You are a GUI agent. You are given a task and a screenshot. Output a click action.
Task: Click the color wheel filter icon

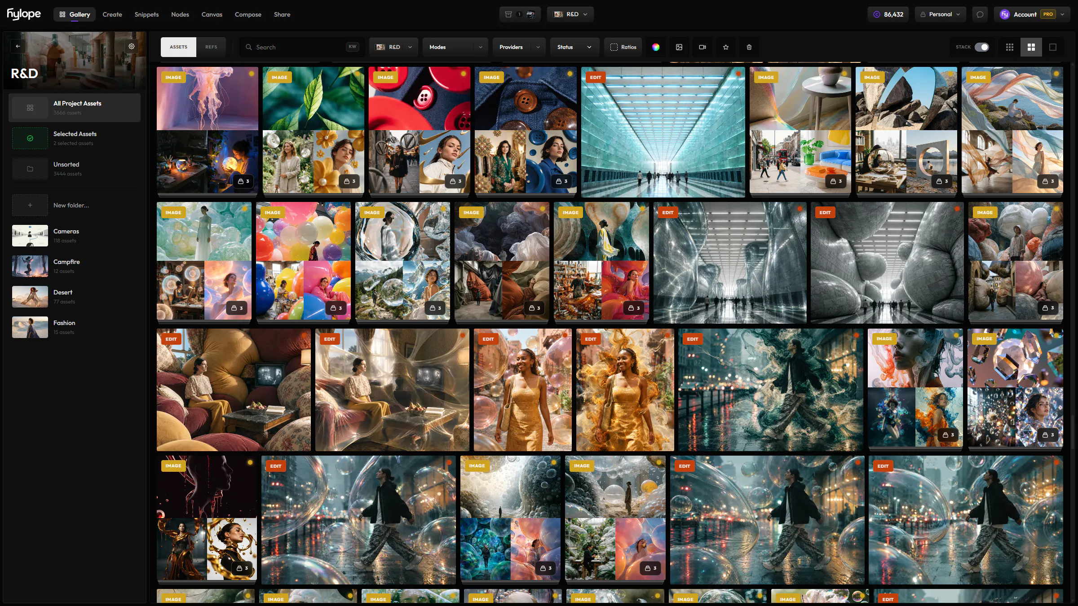656,47
